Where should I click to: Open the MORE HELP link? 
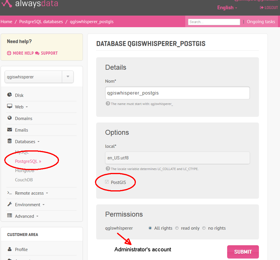(23, 53)
